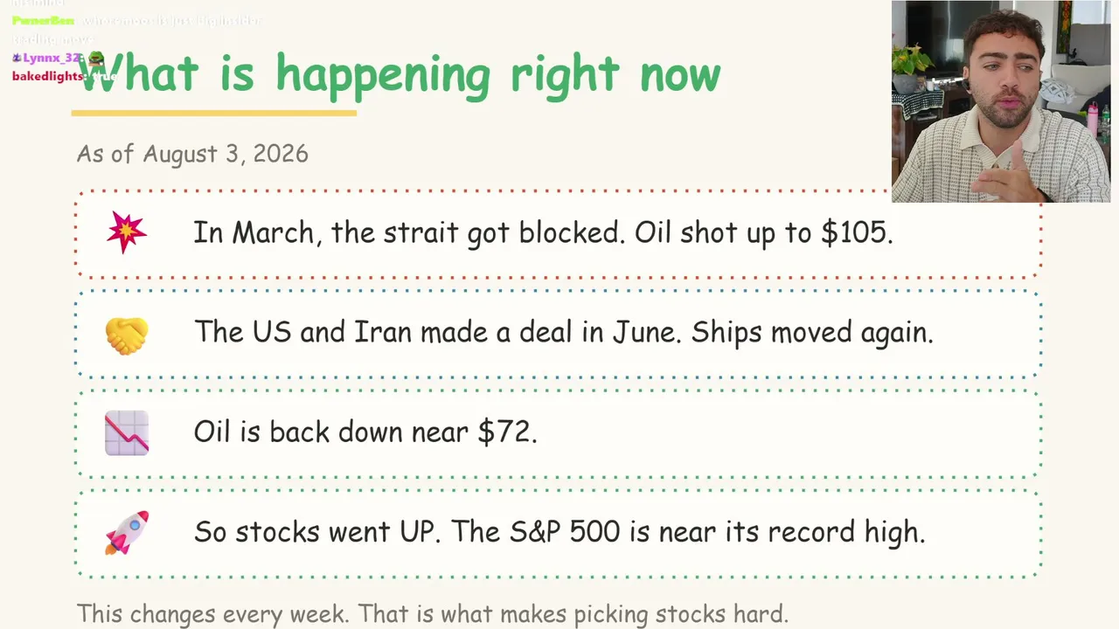The width and height of the screenshot is (1119, 629).
Task: Click the badge beside Lynnx_32 username
Action: [16, 58]
